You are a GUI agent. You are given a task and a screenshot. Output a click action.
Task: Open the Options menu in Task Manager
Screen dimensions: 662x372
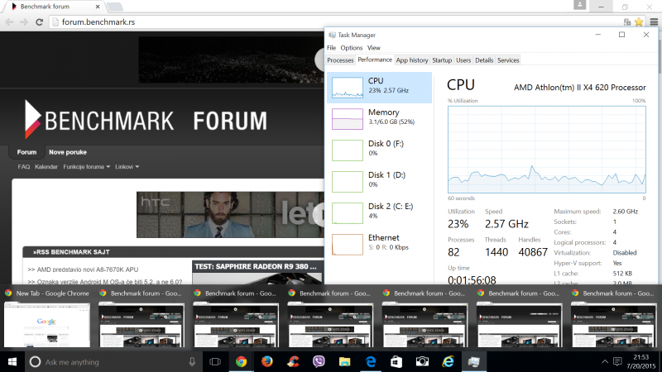point(351,48)
